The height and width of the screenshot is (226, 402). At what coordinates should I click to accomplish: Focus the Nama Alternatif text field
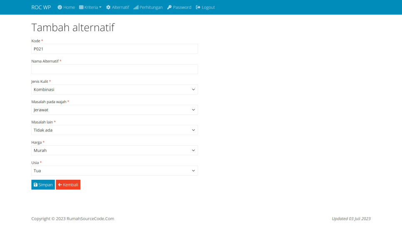(x=114, y=69)
